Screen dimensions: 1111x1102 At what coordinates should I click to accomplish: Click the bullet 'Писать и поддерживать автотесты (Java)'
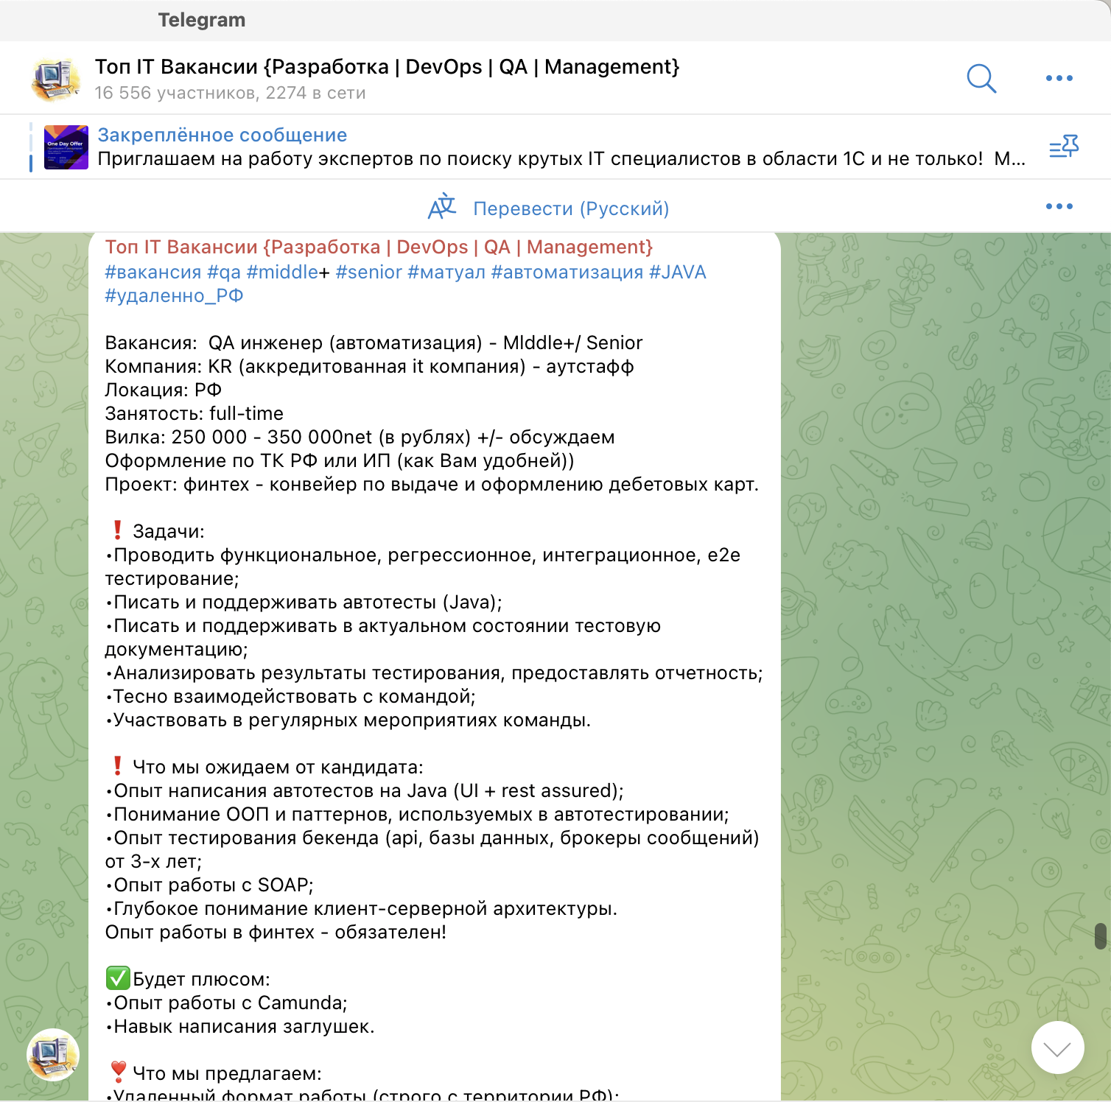click(x=304, y=602)
